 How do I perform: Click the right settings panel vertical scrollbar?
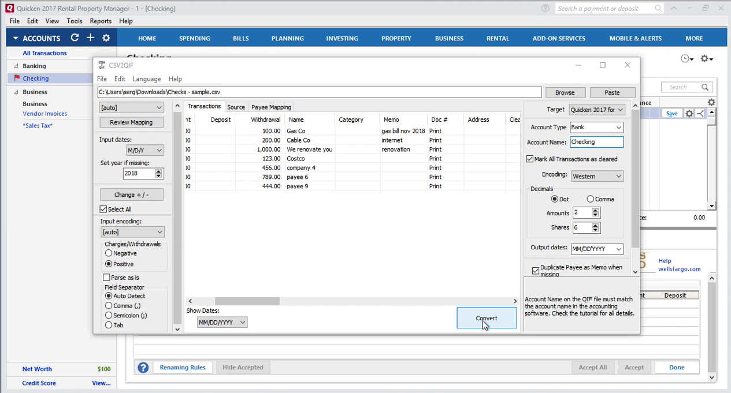tap(635, 179)
